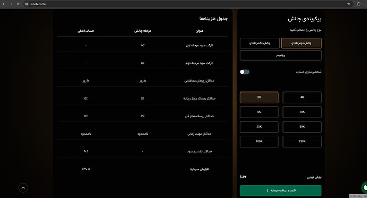Click the نوع چالش را انتخاب کنید label

pos(305,30)
